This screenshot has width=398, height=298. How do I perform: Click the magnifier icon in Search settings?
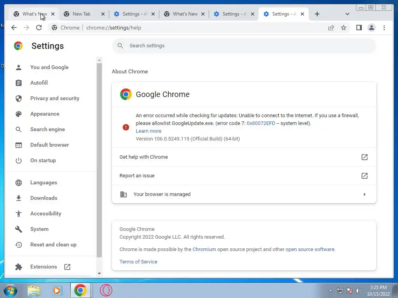click(120, 46)
